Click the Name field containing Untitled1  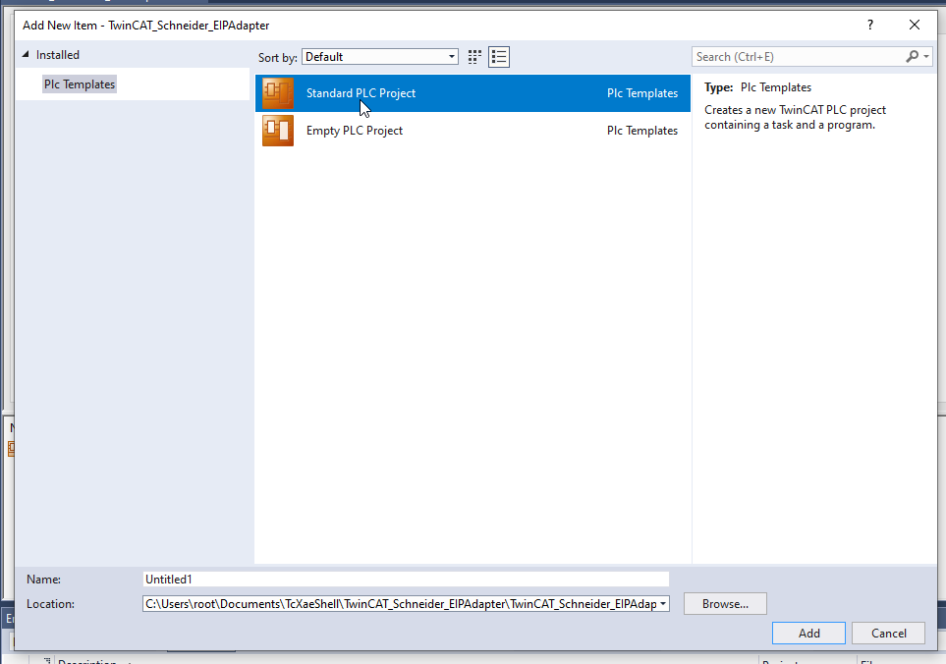coord(406,579)
